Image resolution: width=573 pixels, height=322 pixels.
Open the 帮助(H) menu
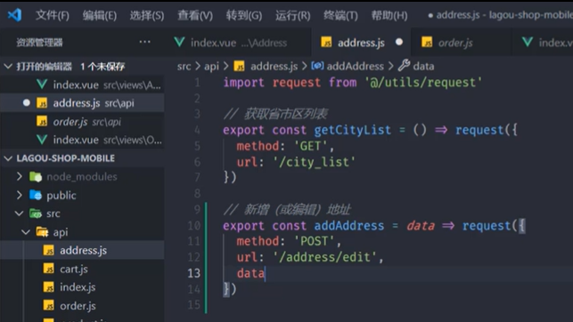pyautogui.click(x=389, y=15)
